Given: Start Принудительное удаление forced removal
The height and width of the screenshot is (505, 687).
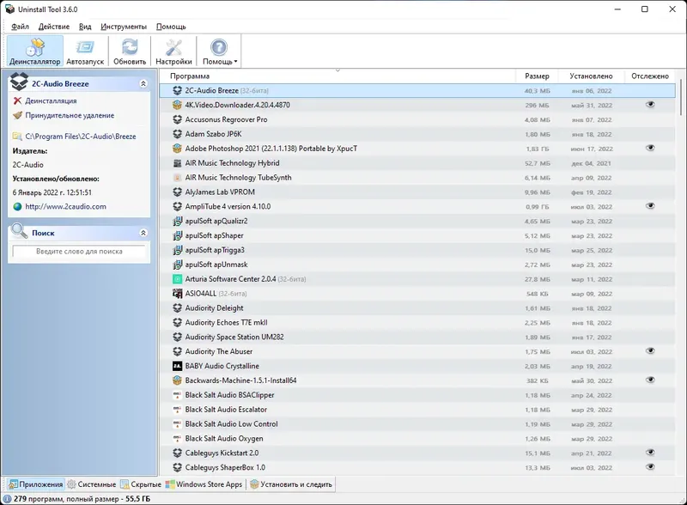Looking at the screenshot, I should 16,115.
